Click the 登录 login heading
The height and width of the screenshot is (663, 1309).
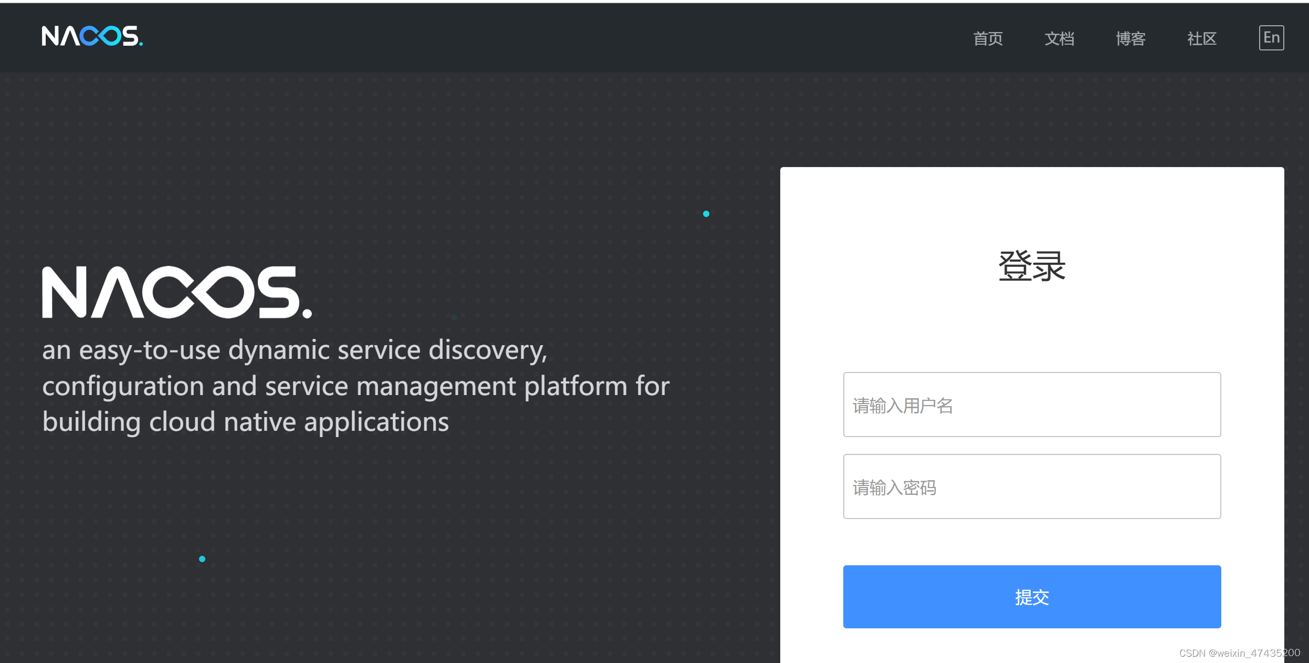pyautogui.click(x=1032, y=266)
